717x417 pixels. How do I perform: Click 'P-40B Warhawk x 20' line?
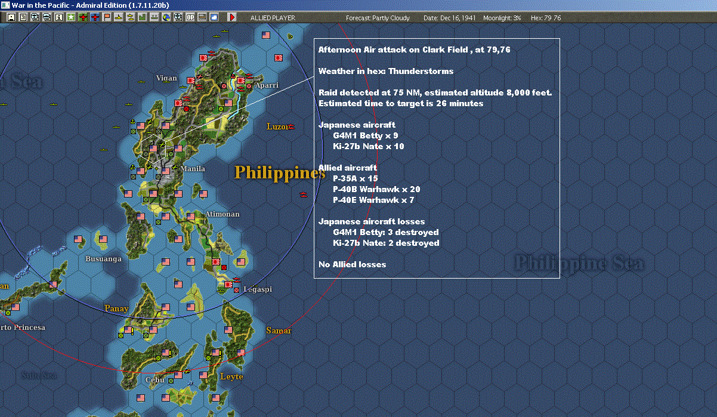376,189
